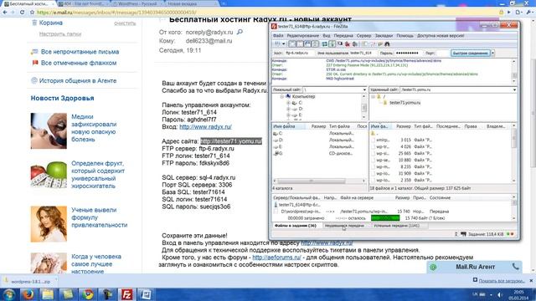Select the G: CD drive row in local list
This screenshot has height=301, width=536.
pos(320,154)
